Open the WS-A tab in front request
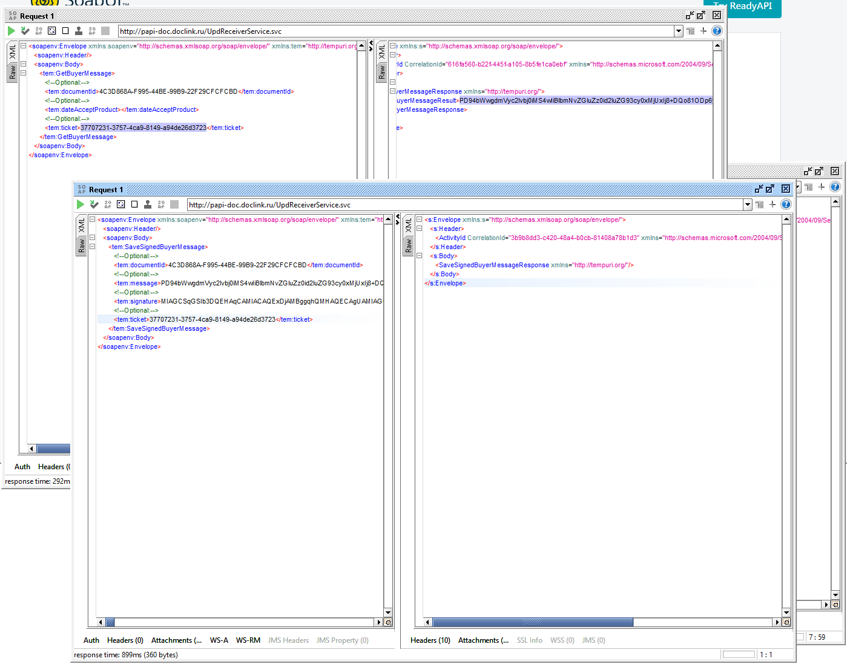 [219, 640]
